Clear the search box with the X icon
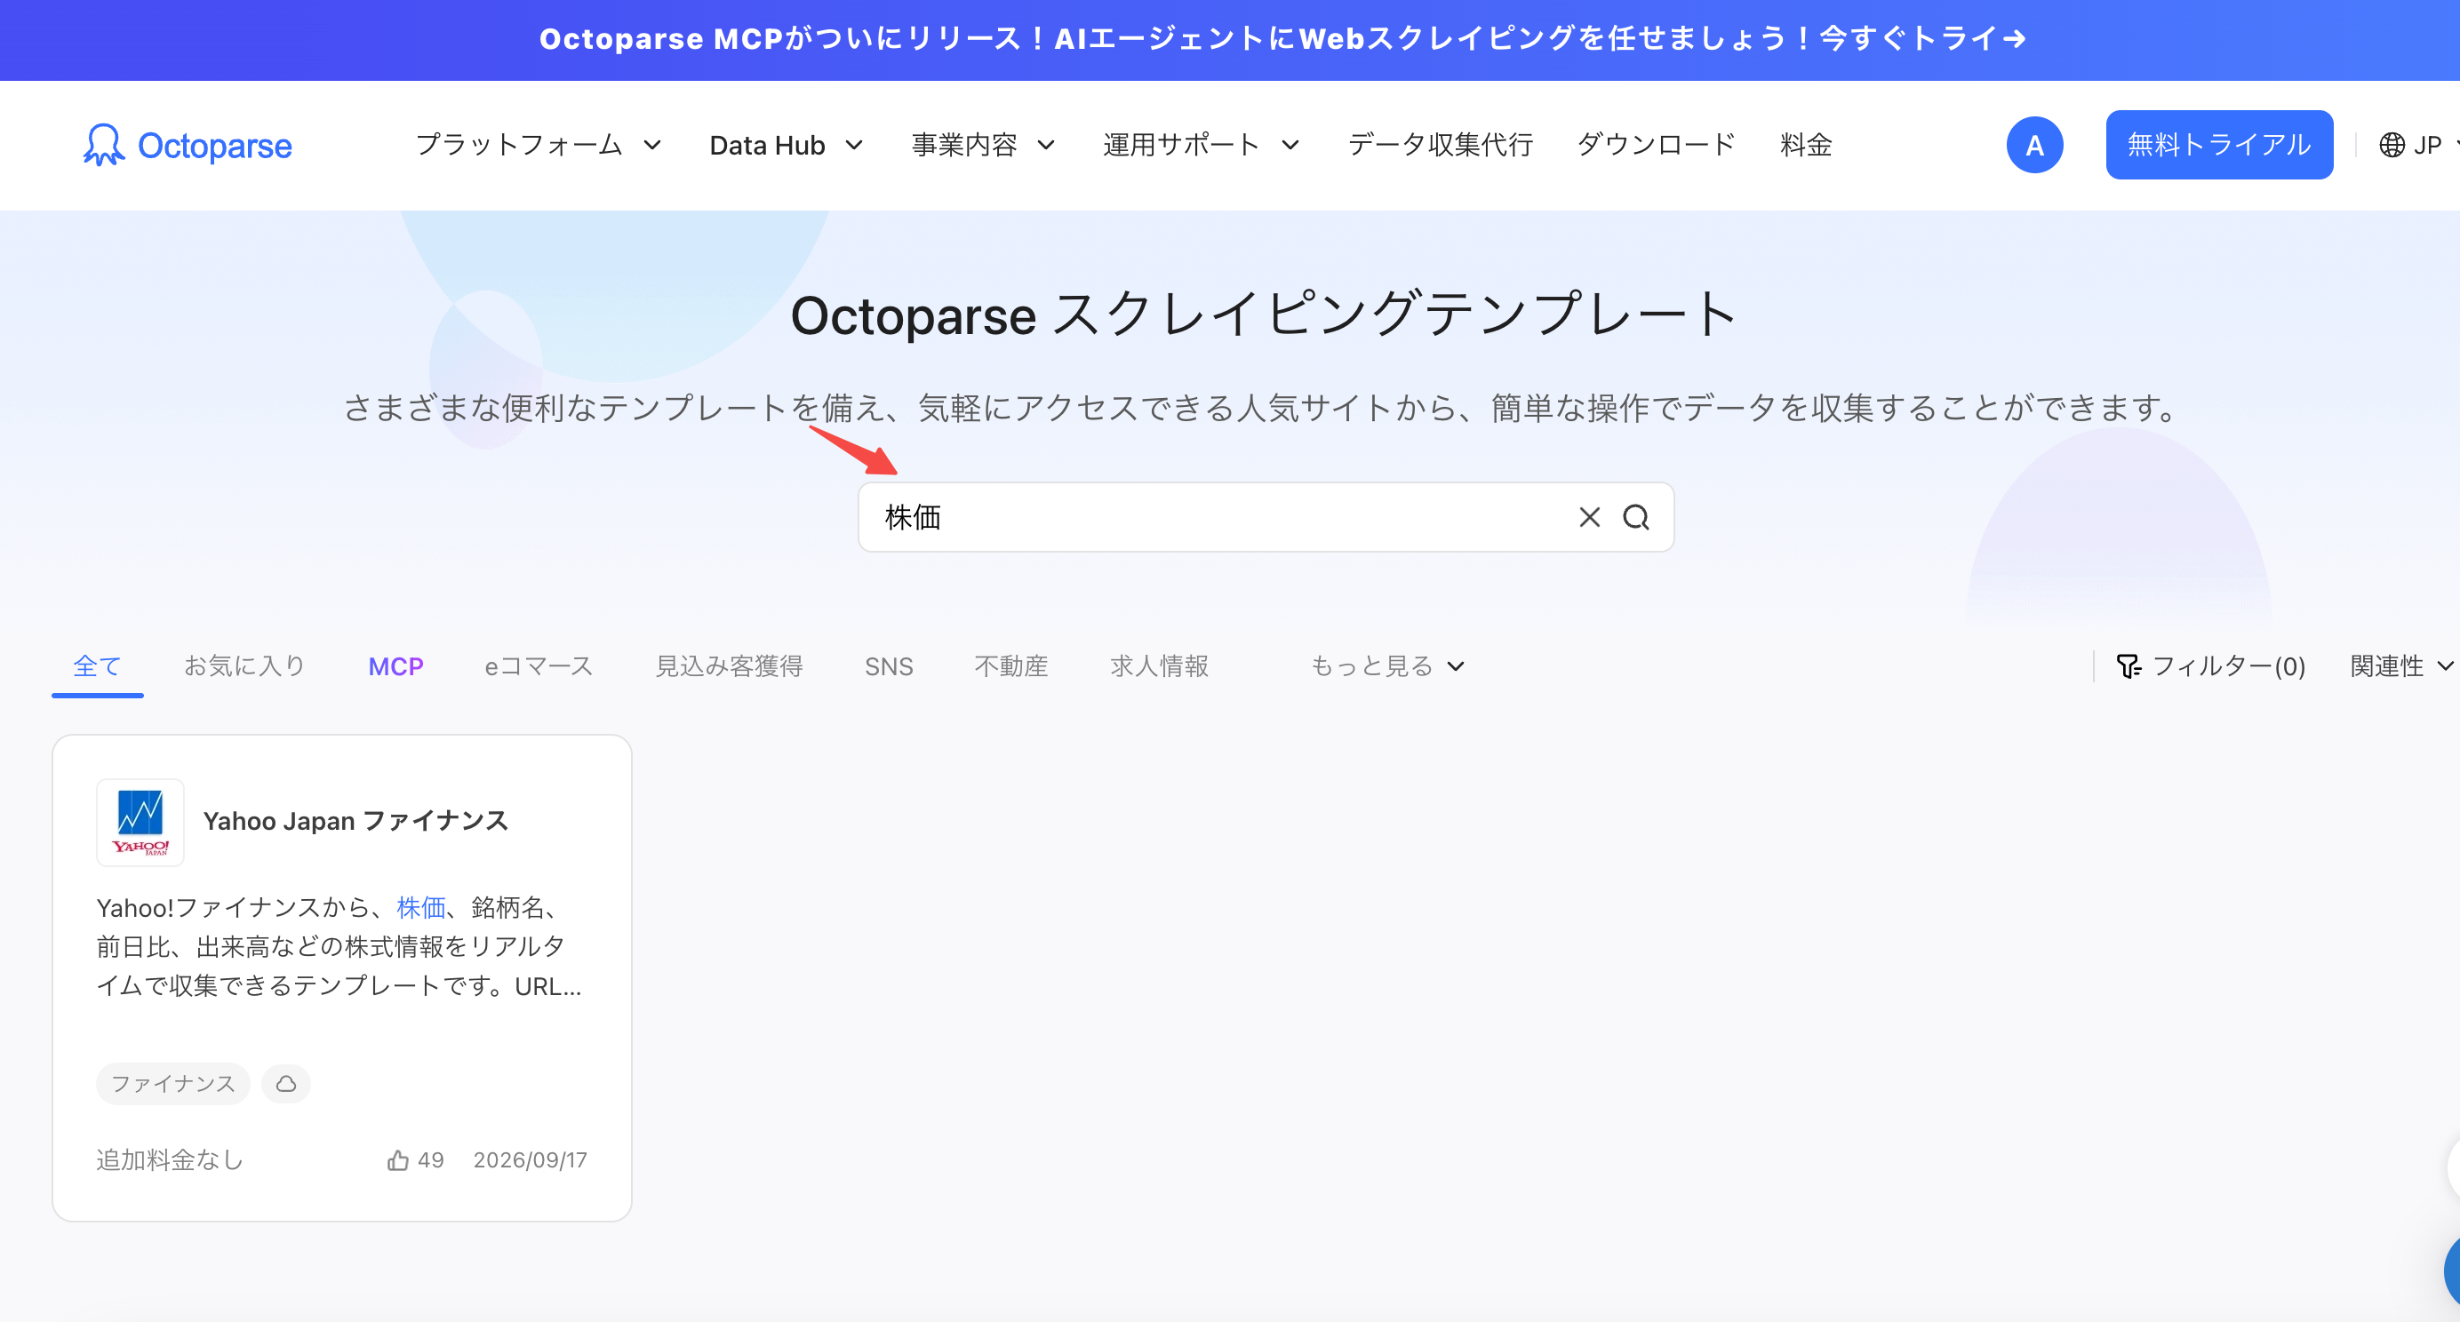Image resolution: width=2460 pixels, height=1322 pixels. click(1589, 517)
